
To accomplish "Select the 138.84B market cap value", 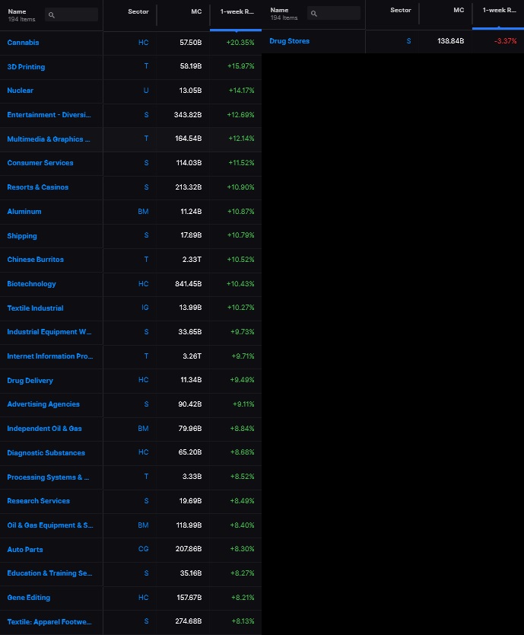I will click(451, 41).
